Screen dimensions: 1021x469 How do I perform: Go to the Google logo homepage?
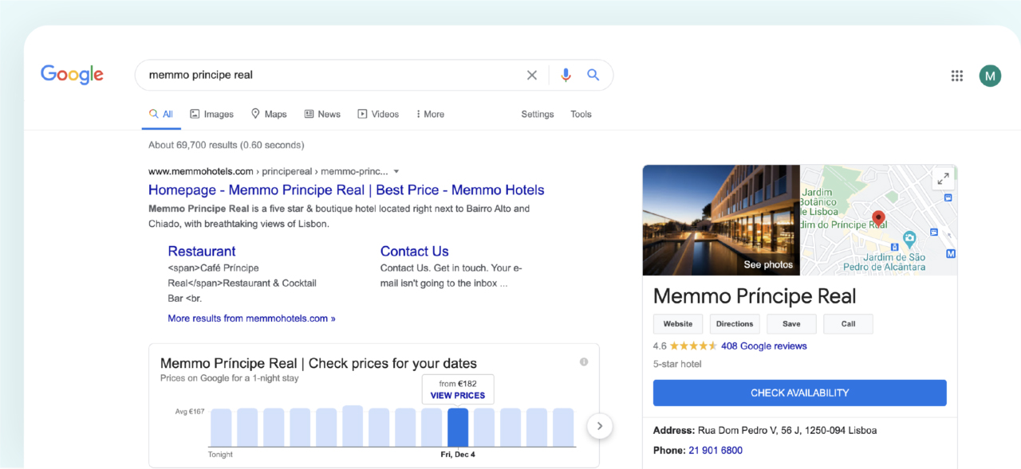tap(72, 75)
